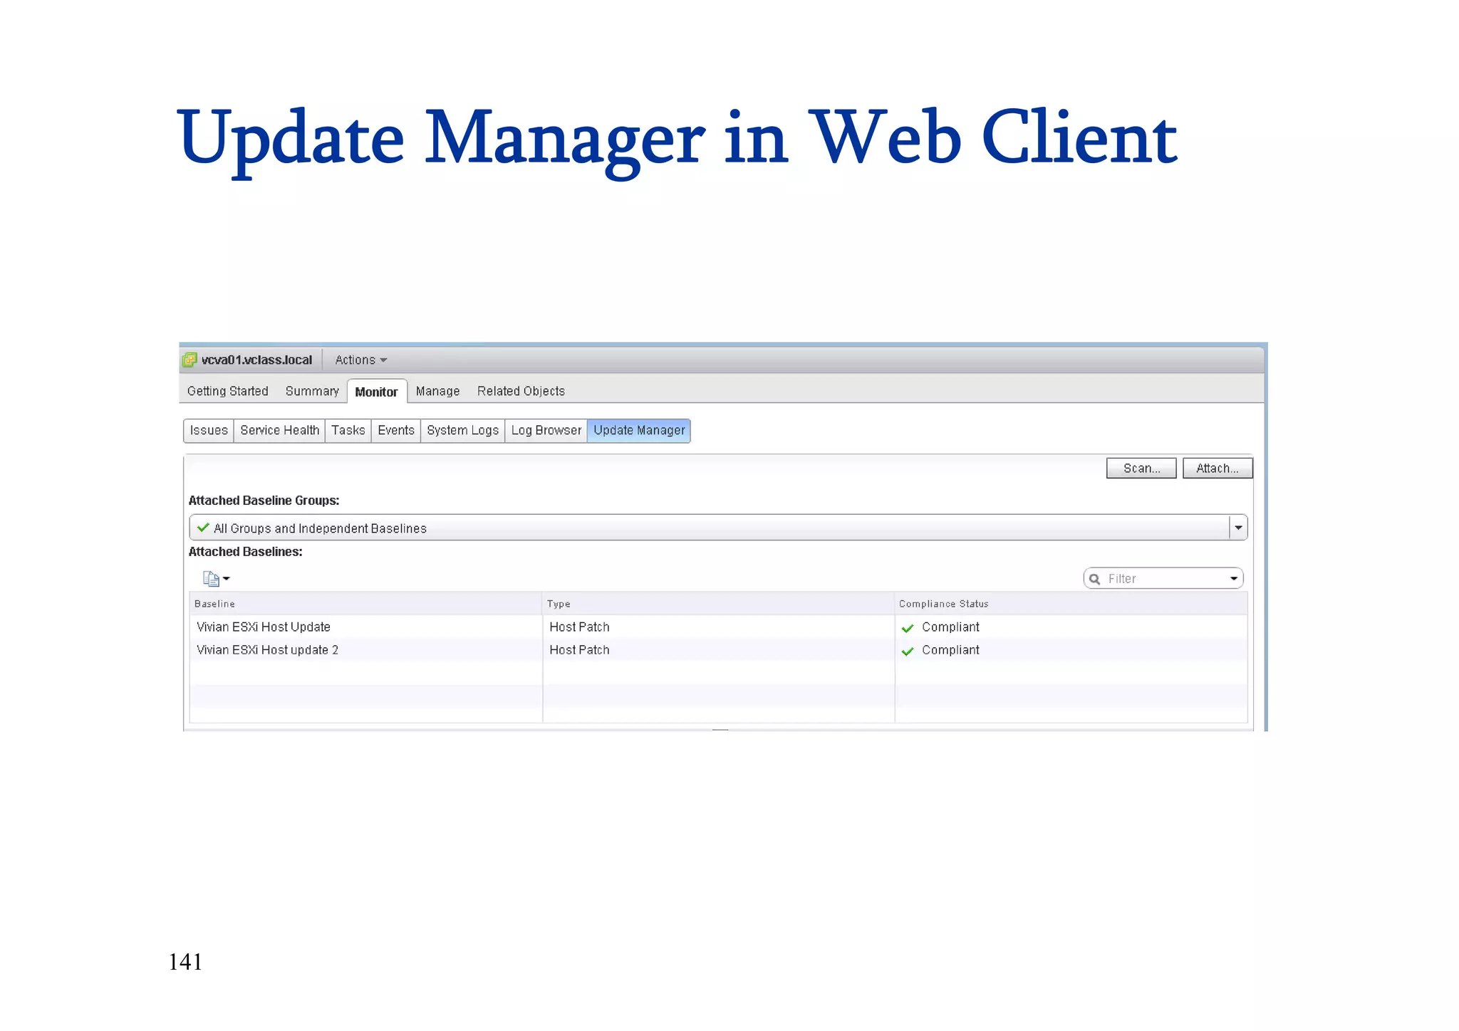
Task: Click 'Host Patch' in the update 2 row
Action: pos(579,650)
